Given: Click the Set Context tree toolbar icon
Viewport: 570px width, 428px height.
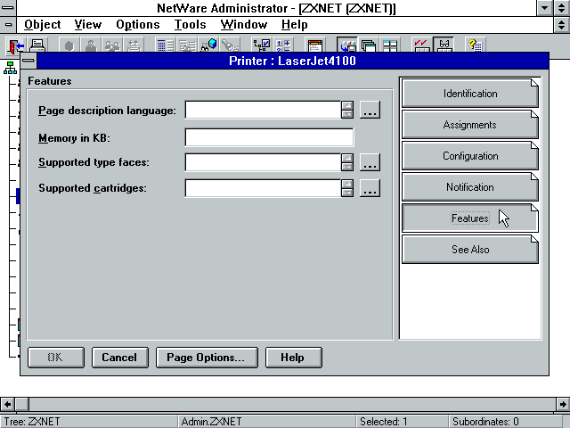Looking at the screenshot, I should 262,45.
